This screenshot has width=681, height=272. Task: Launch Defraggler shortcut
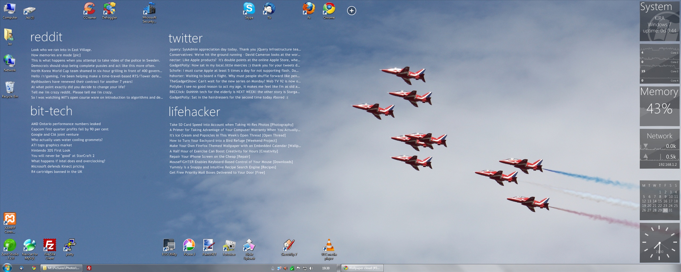click(109, 11)
